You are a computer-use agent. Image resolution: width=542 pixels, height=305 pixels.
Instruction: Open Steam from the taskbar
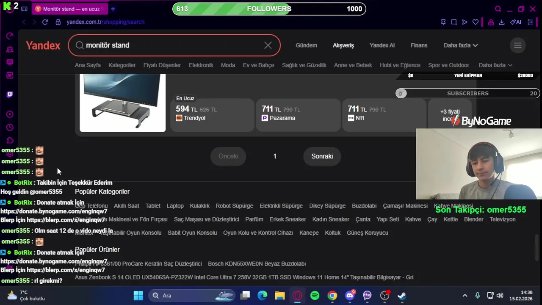point(402,295)
